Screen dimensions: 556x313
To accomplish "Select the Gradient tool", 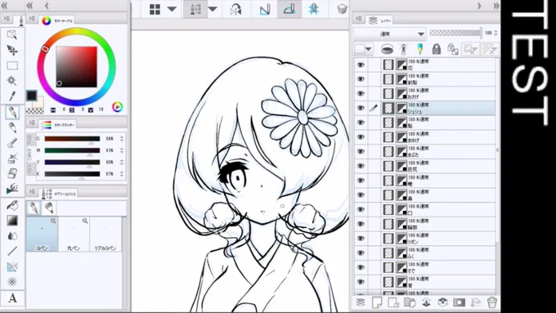I will coord(12,221).
